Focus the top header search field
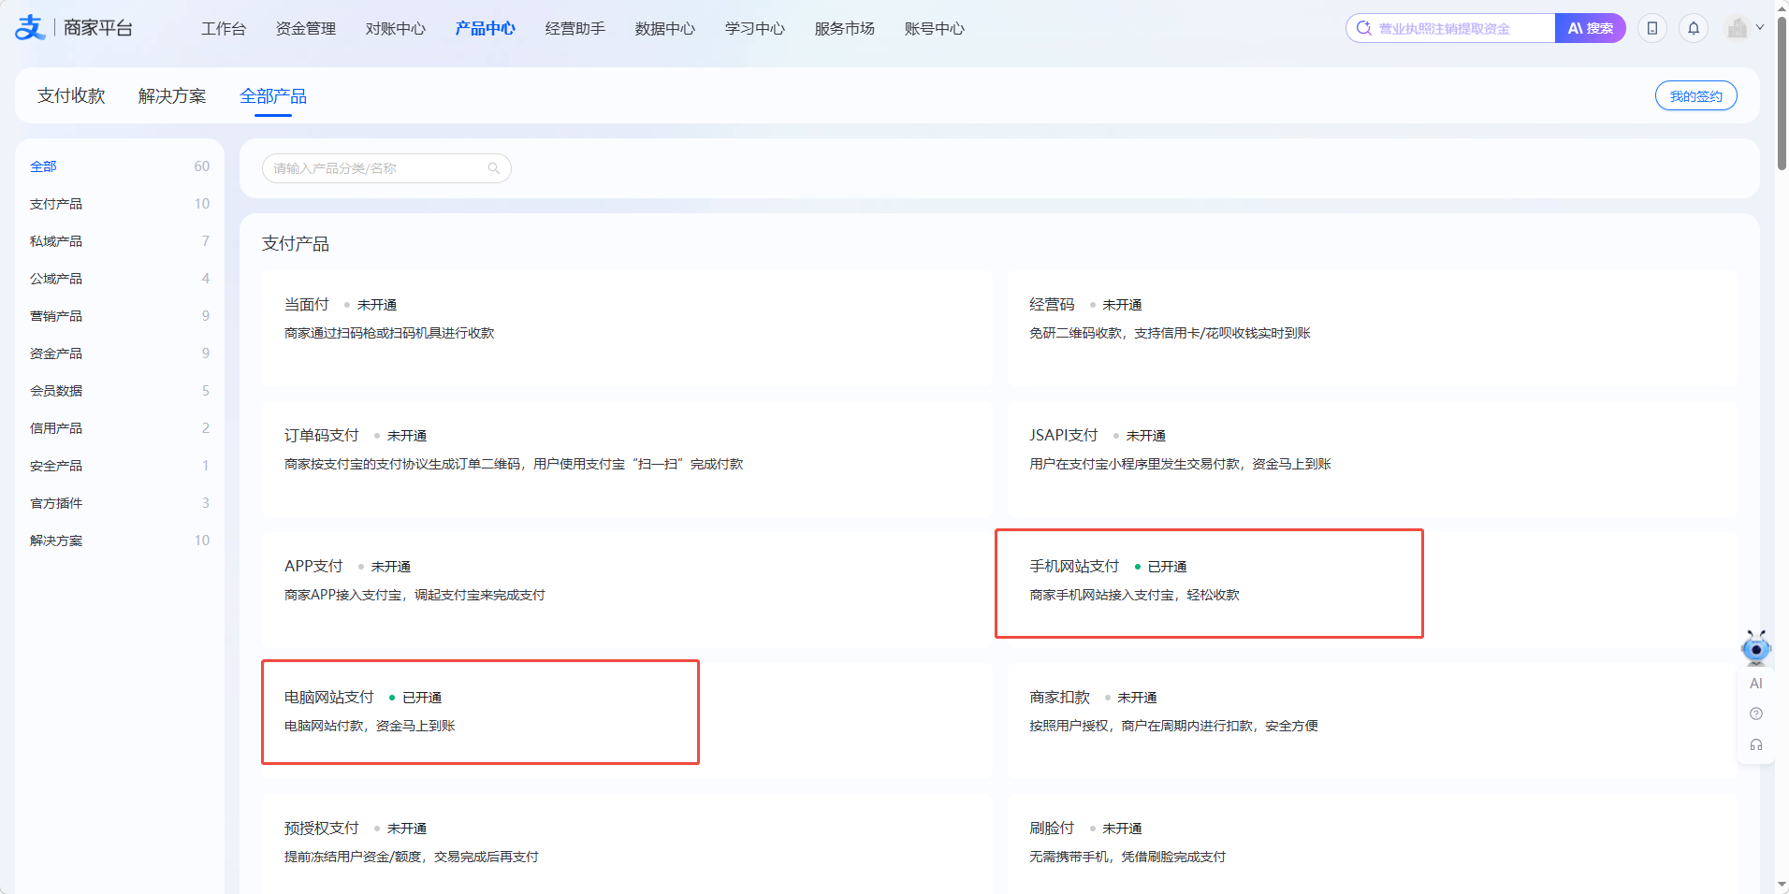Image resolution: width=1789 pixels, height=894 pixels. (x=1450, y=28)
